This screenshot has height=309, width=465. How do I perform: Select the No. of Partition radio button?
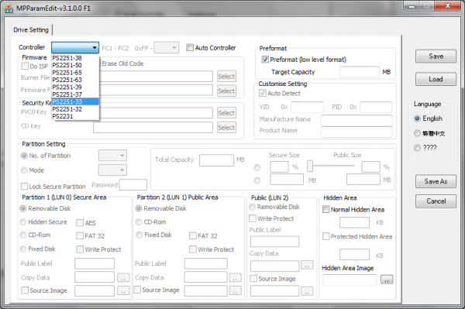(x=24, y=156)
